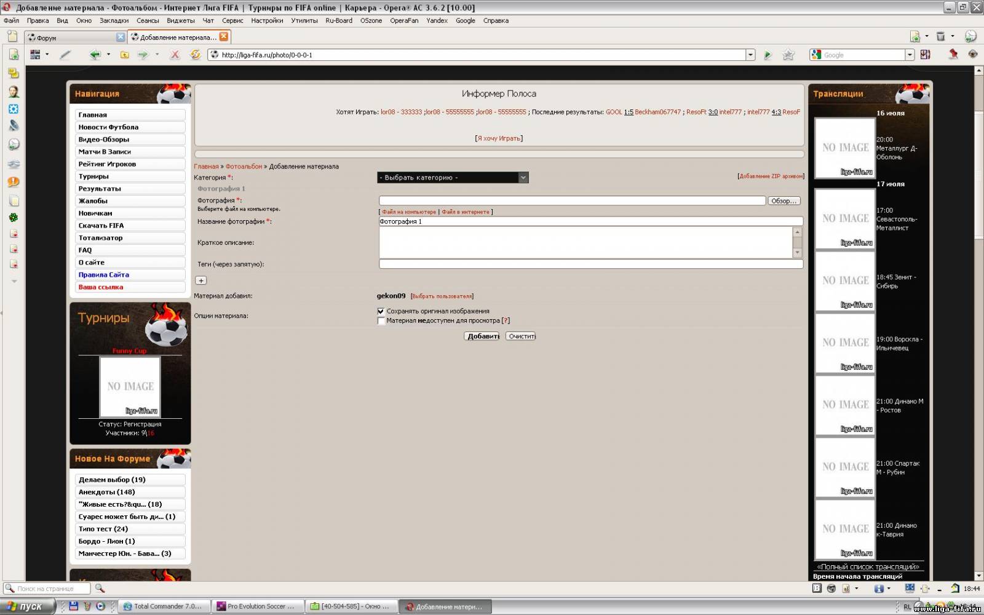Image resolution: width=984 pixels, height=615 pixels.
Task: Click the green Back arrow button
Action: pos(95,55)
